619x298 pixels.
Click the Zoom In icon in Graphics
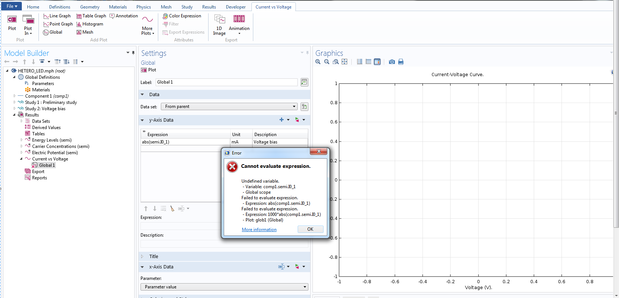(x=318, y=62)
